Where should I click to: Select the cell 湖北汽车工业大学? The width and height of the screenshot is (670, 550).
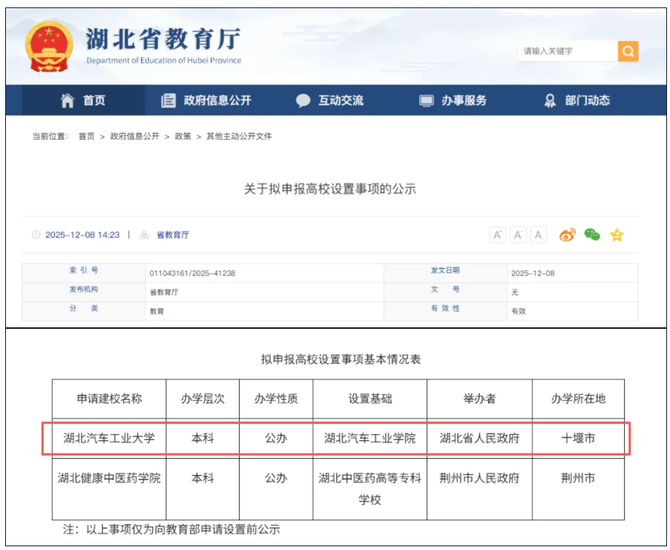109,439
